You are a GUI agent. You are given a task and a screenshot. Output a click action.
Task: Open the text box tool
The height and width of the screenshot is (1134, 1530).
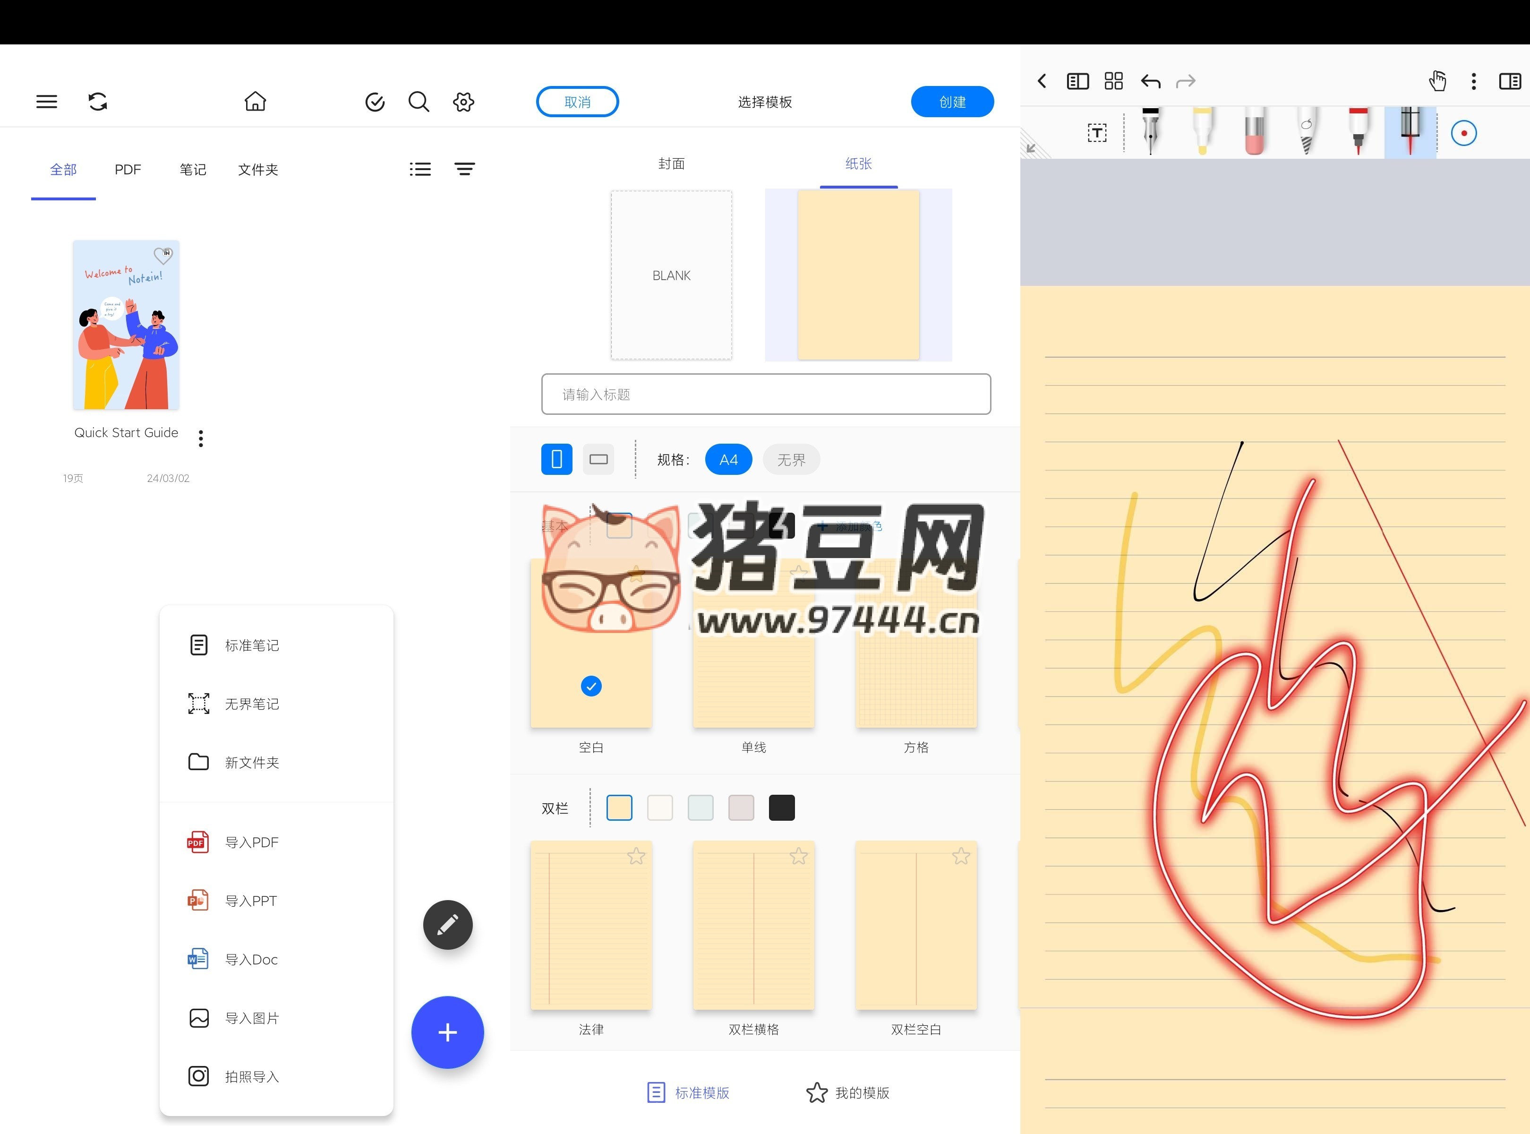coord(1097,132)
